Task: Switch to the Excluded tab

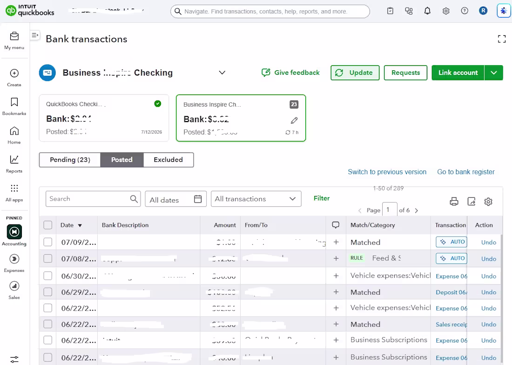Action: point(168,160)
